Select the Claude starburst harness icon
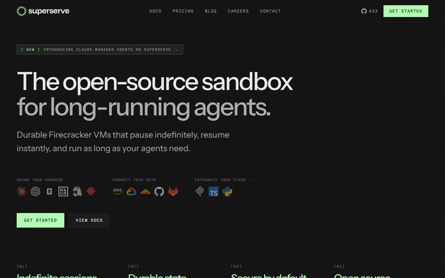The width and height of the screenshot is (445, 278). click(x=22, y=191)
